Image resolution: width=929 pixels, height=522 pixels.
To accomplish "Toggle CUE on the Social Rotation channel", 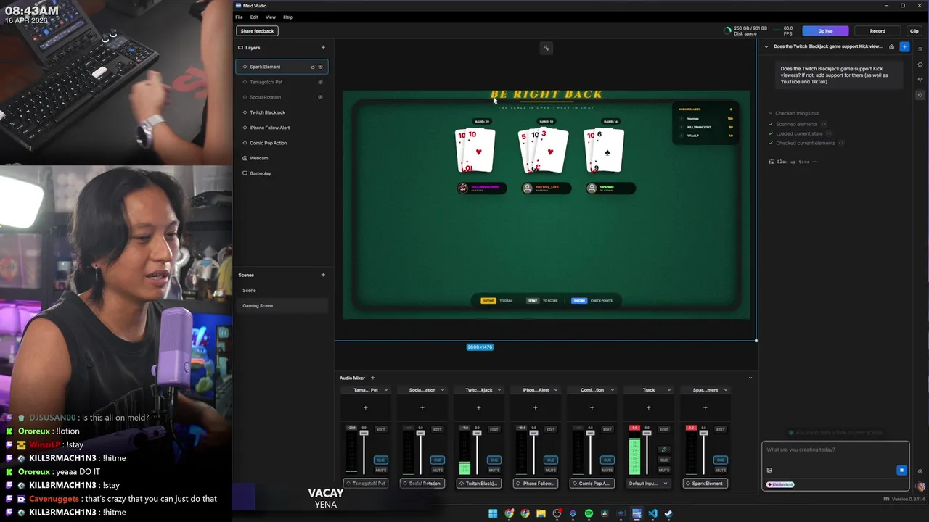I will click(438, 460).
